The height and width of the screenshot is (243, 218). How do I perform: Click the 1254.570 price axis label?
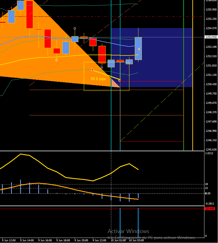(x=211, y=28)
